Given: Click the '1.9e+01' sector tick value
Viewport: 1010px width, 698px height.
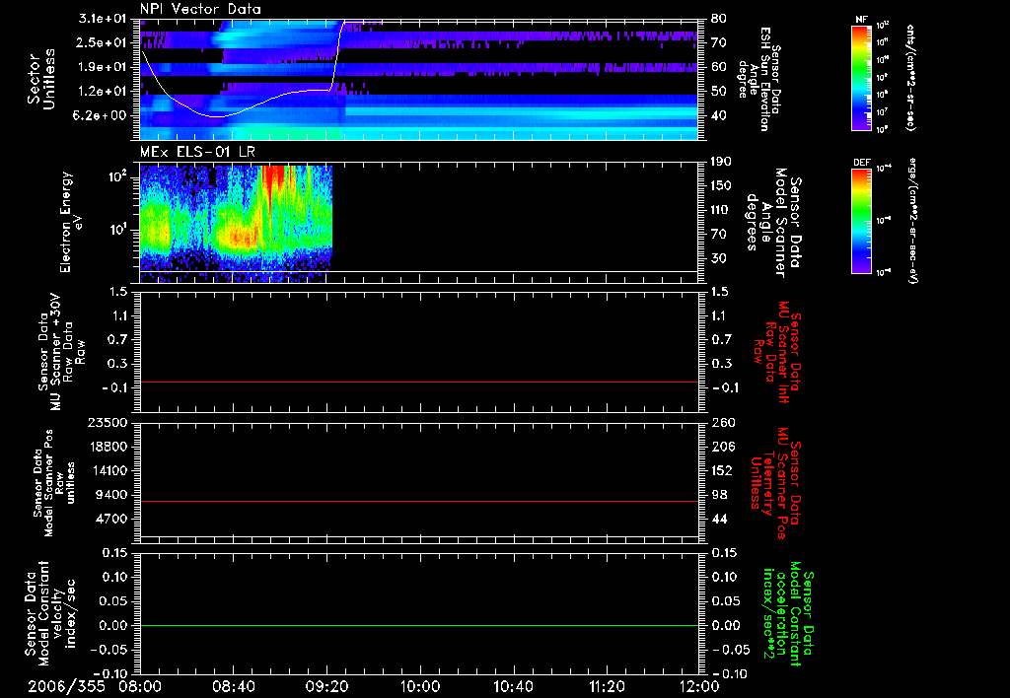Looking at the screenshot, I should point(103,67).
